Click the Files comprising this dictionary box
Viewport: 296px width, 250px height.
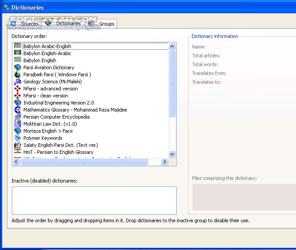click(x=244, y=197)
